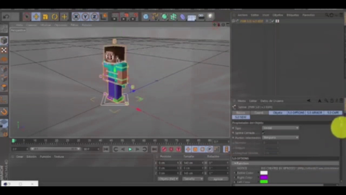
Task: Switch to the Objeto tab
Action: tap(278, 113)
